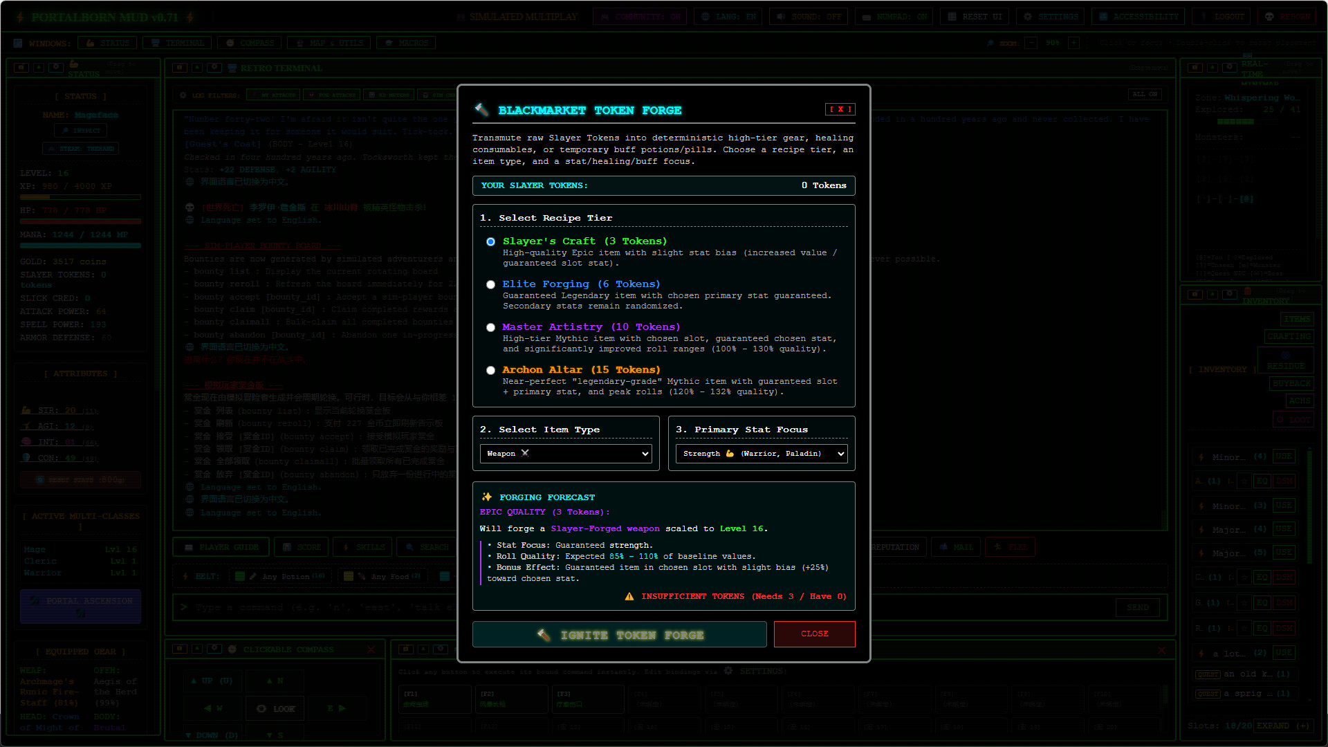This screenshot has width=1328, height=747.
Task: Click the sparkle icon next to Forging Forecast
Action: (487, 497)
